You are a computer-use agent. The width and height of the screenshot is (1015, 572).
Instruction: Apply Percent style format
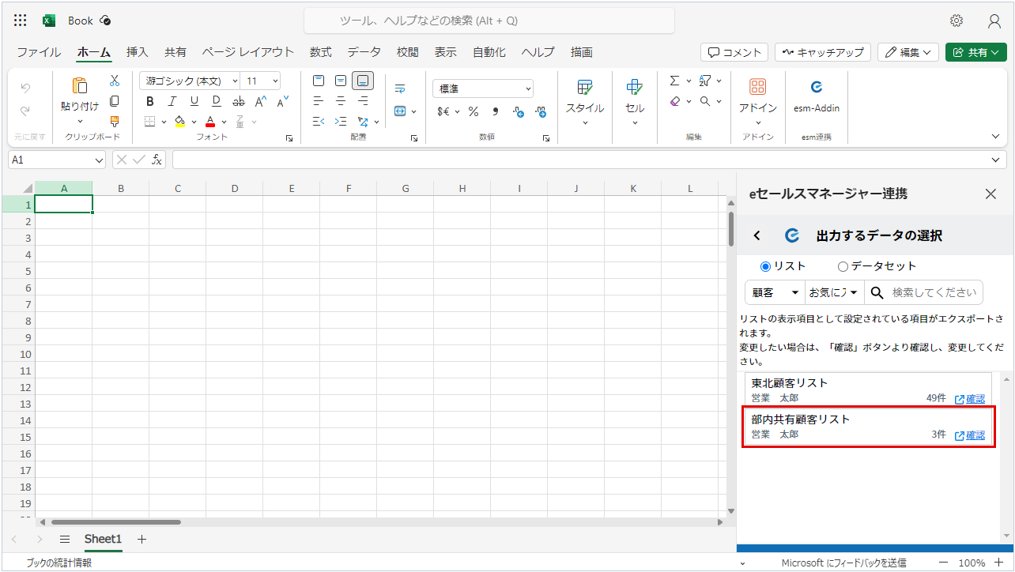[474, 111]
